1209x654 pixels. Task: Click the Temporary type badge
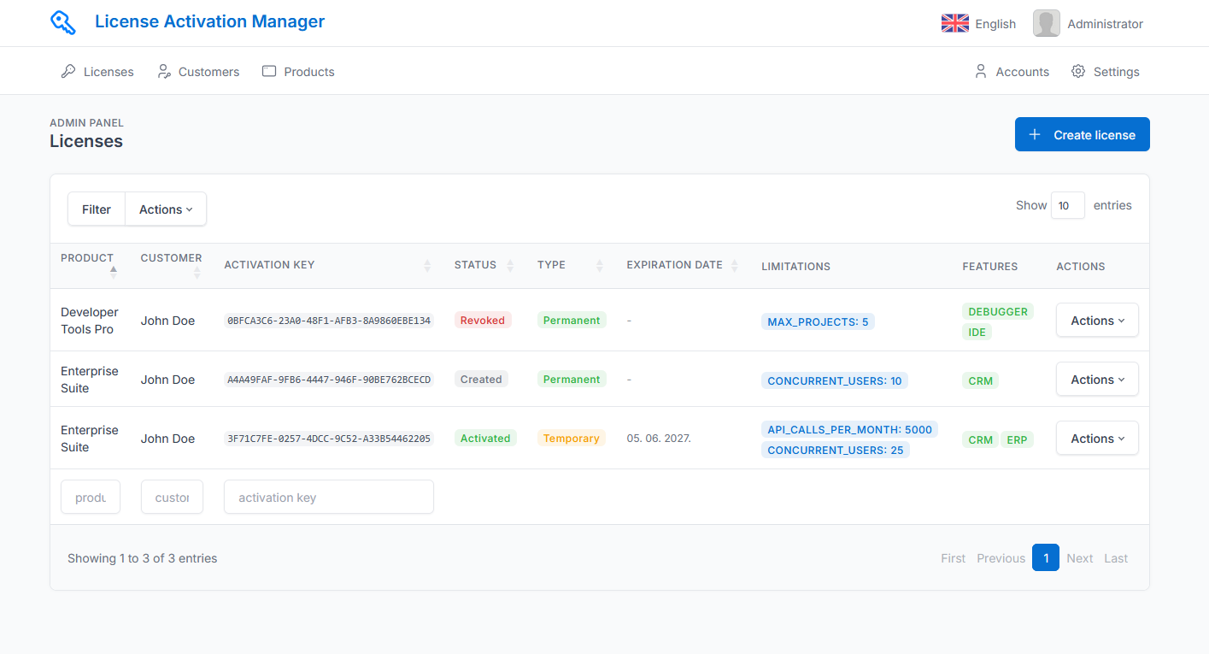(572, 439)
